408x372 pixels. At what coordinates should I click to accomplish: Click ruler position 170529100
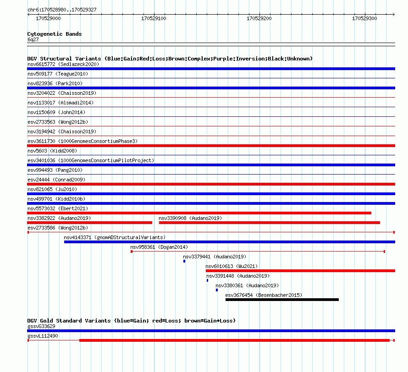pyautogui.click(x=154, y=18)
